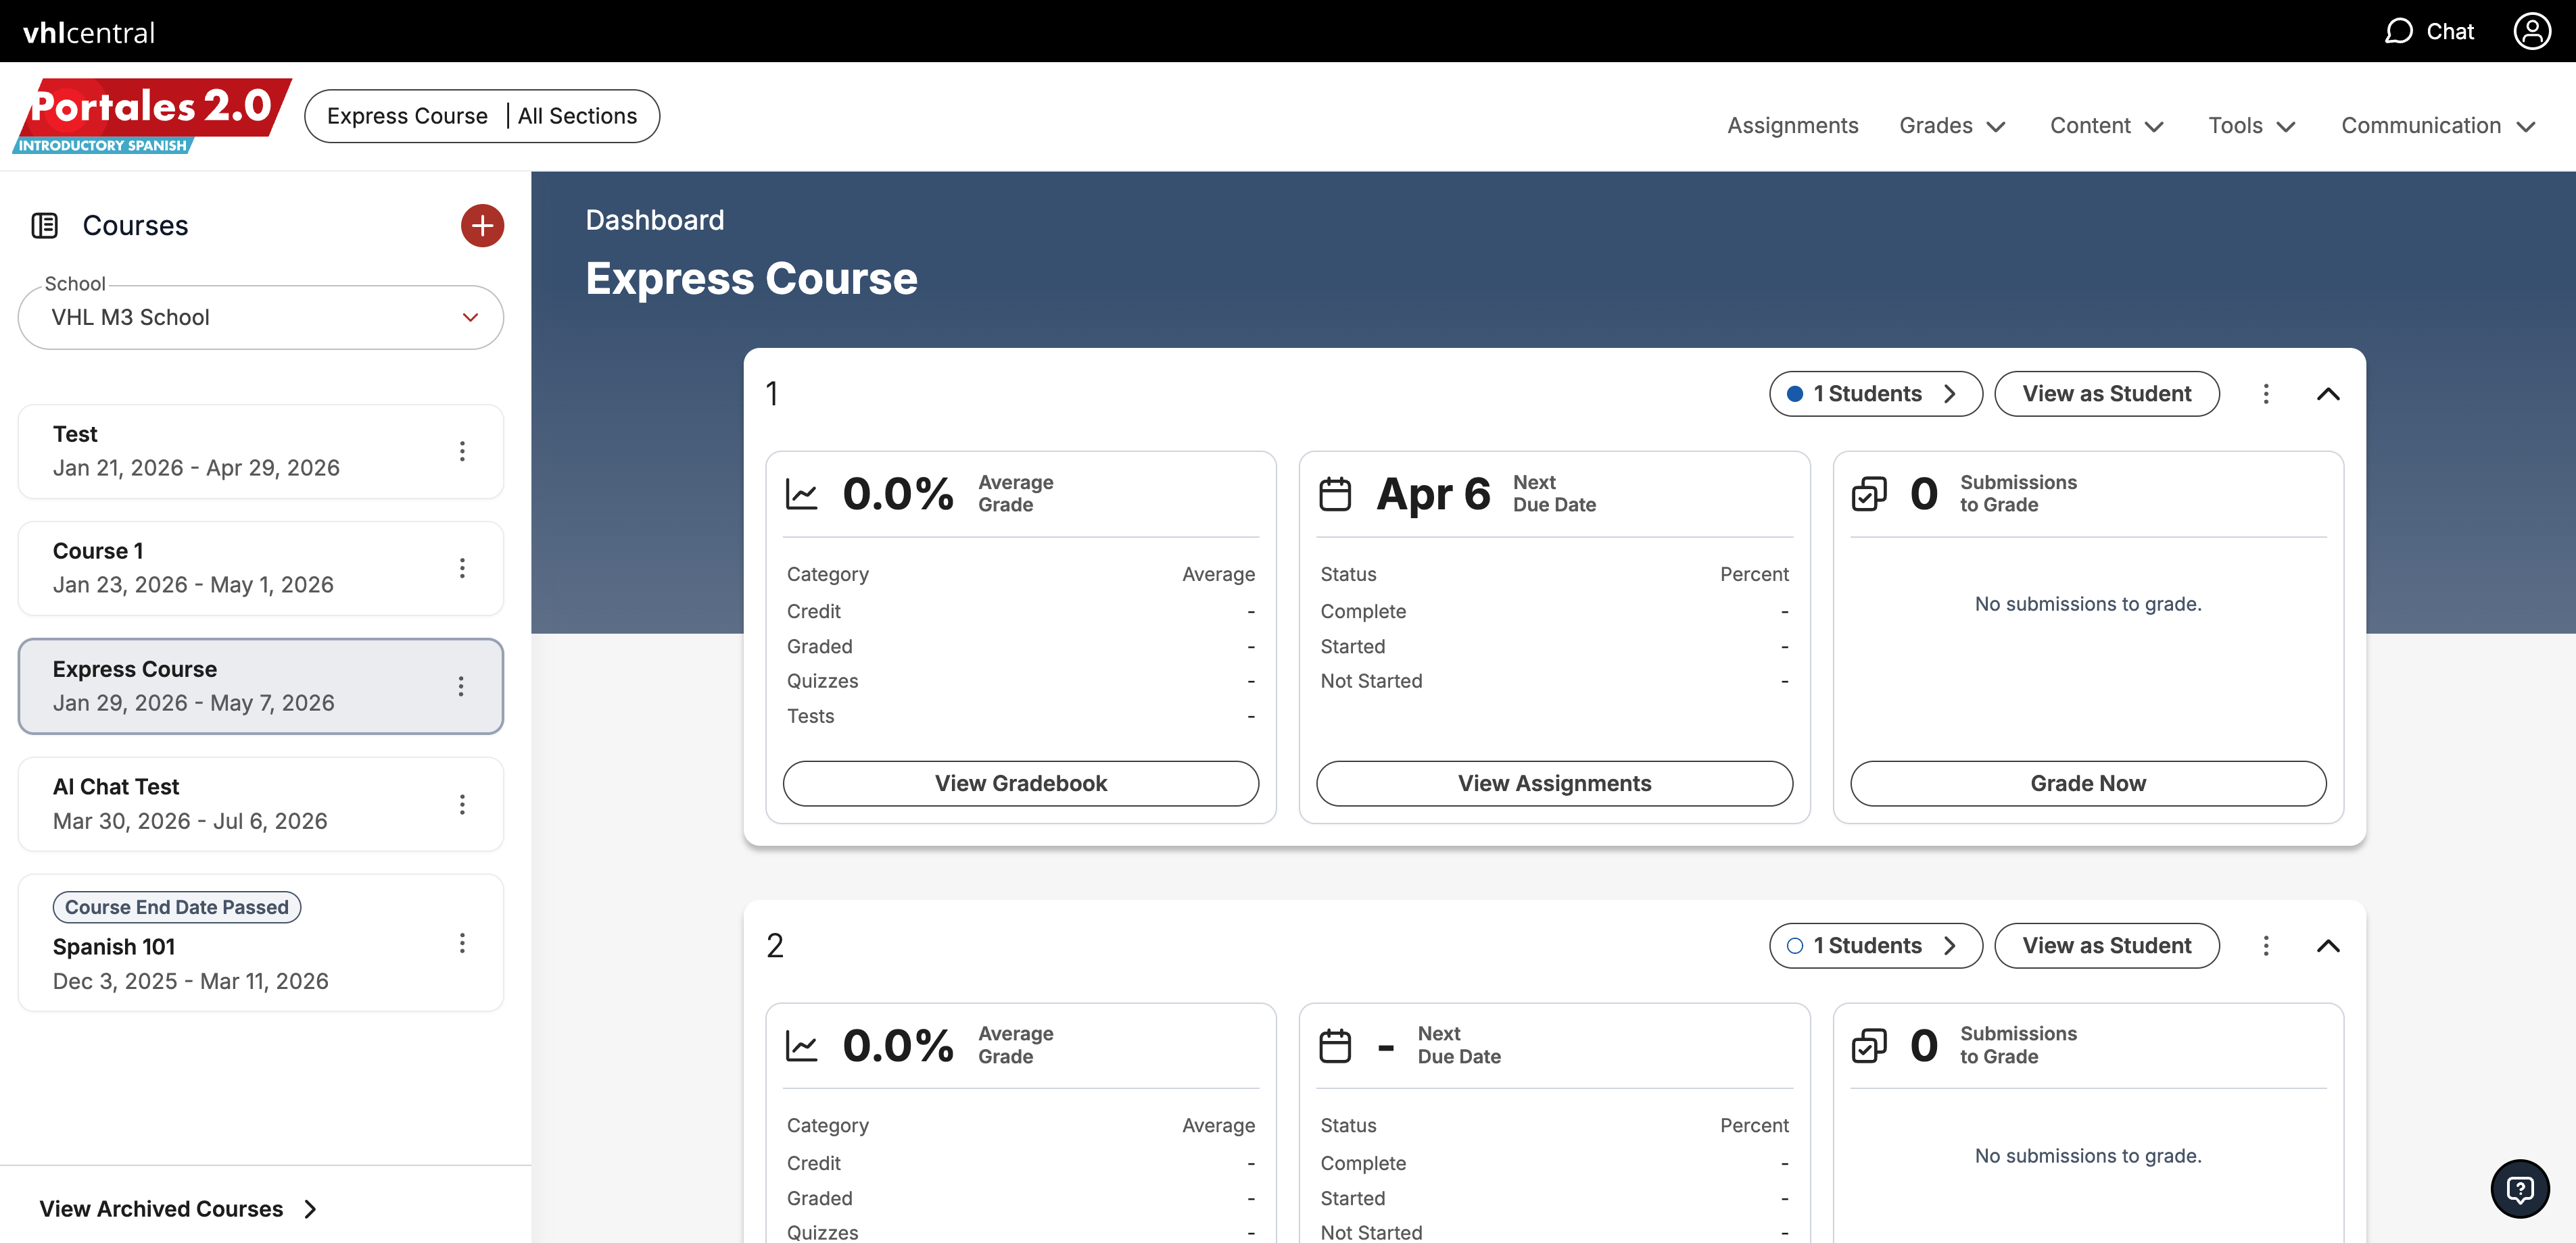Open the three-dot menu for AI Chat Test
The width and height of the screenshot is (2576, 1243).
tap(462, 805)
